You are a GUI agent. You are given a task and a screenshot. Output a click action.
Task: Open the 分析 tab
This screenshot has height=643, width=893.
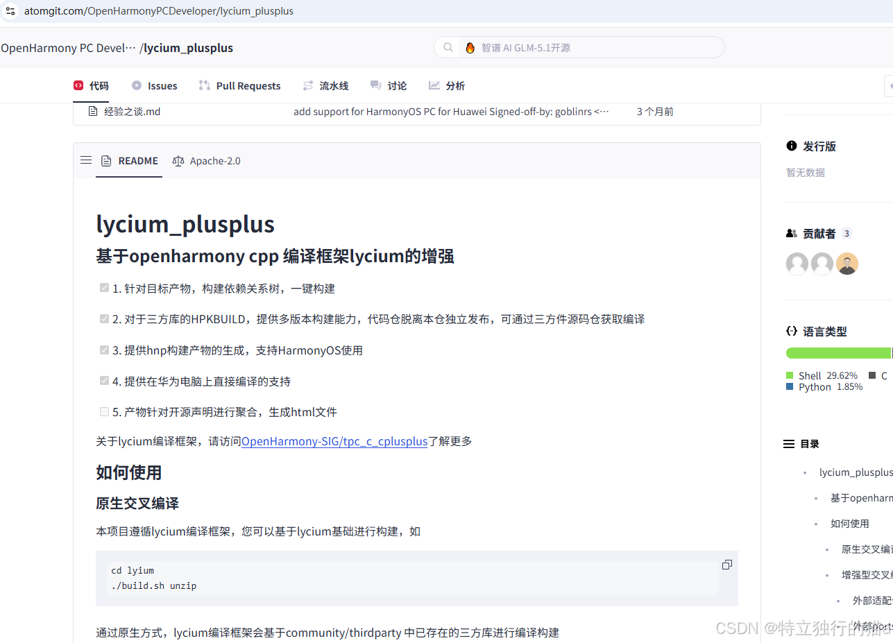447,86
